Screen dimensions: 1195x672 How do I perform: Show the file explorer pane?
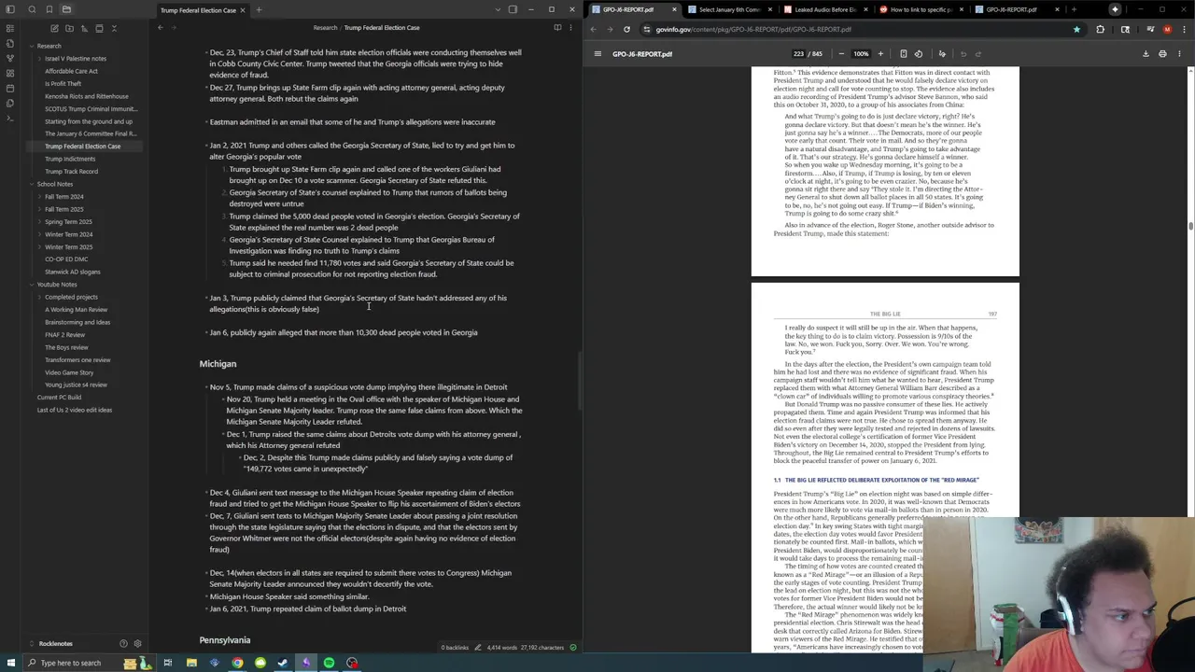coord(66,9)
